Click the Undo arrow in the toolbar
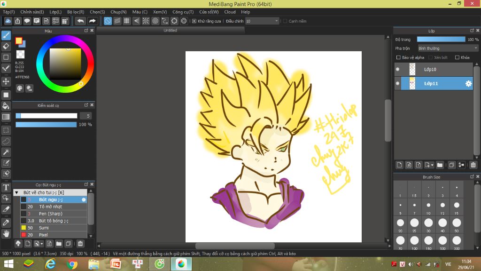The image size is (481, 271). [x=80, y=21]
